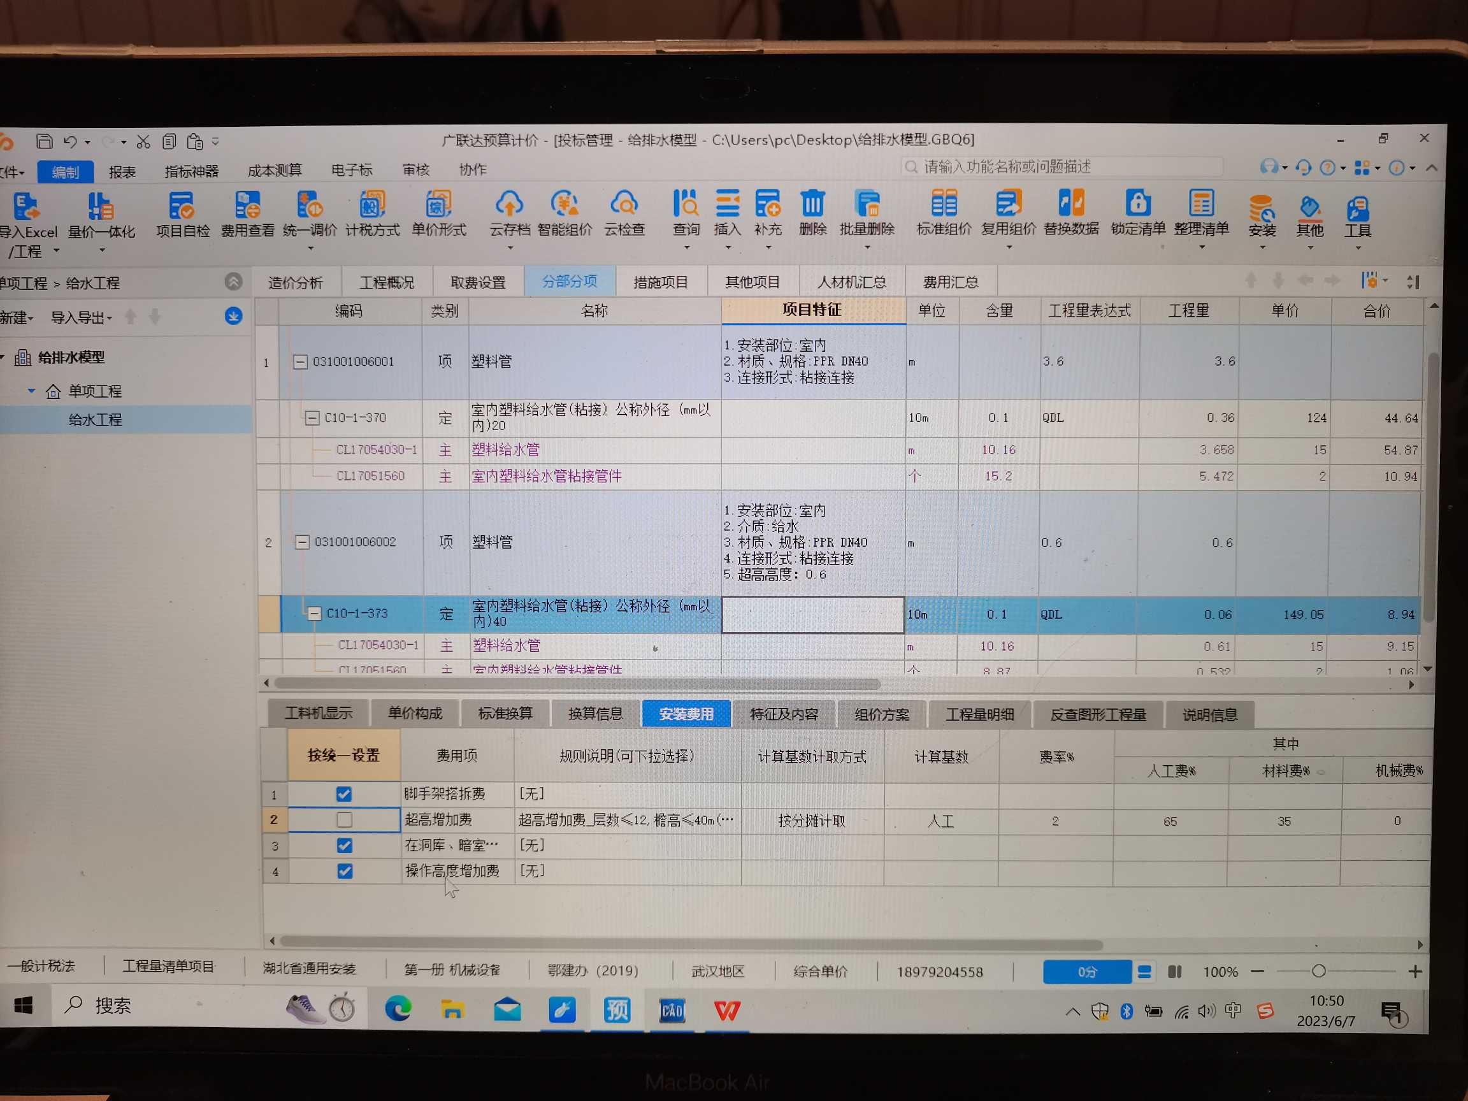1468x1101 pixels.
Task: Click the main table horizontal scrollbar
Action: [x=577, y=684]
